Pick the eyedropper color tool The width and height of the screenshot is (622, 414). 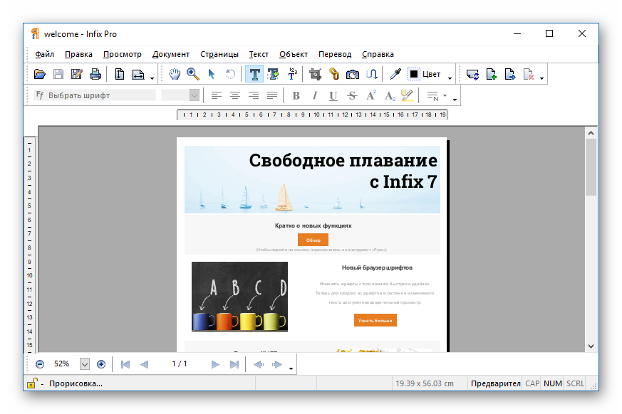click(x=394, y=74)
